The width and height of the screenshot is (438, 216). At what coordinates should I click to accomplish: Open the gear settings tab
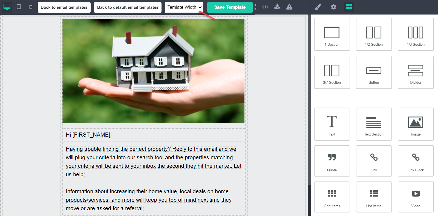click(333, 7)
